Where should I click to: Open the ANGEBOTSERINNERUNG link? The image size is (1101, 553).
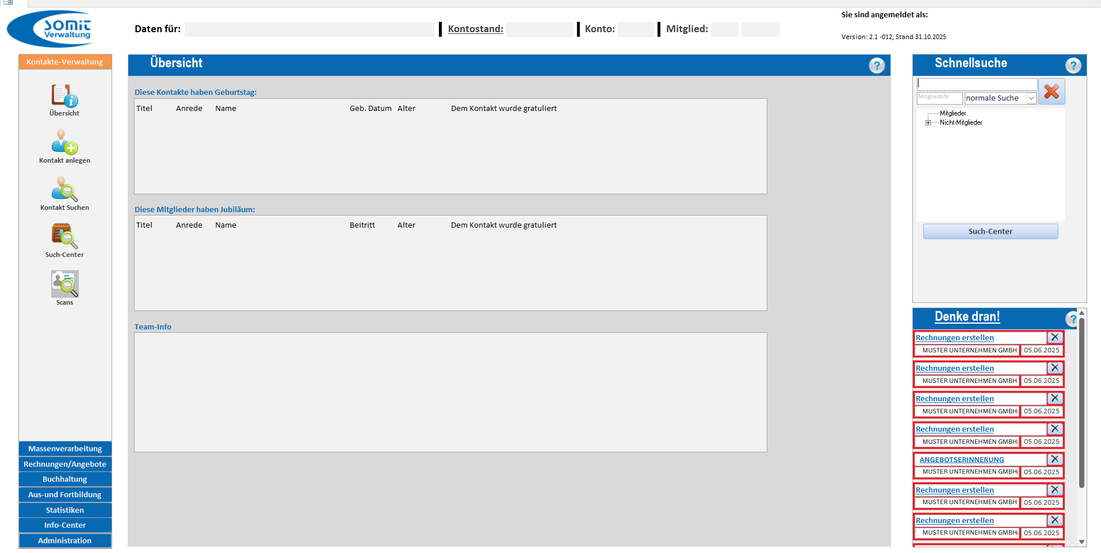click(961, 460)
